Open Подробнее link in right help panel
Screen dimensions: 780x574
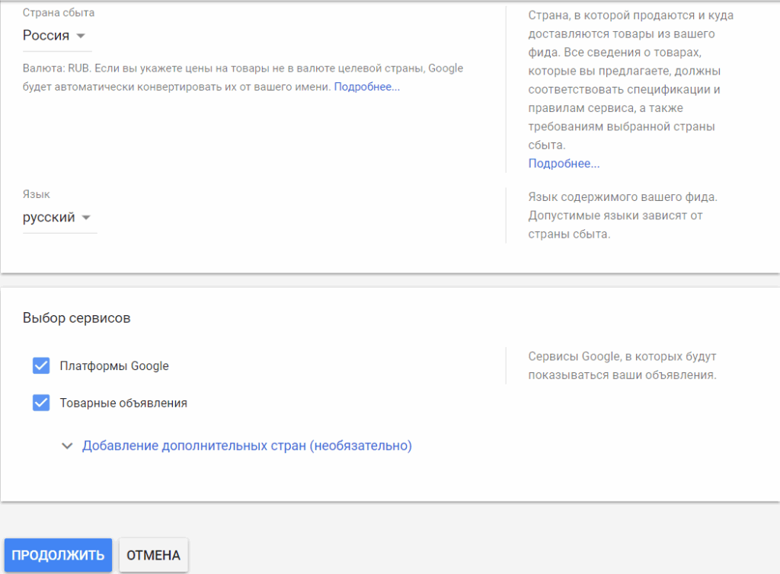(x=564, y=164)
